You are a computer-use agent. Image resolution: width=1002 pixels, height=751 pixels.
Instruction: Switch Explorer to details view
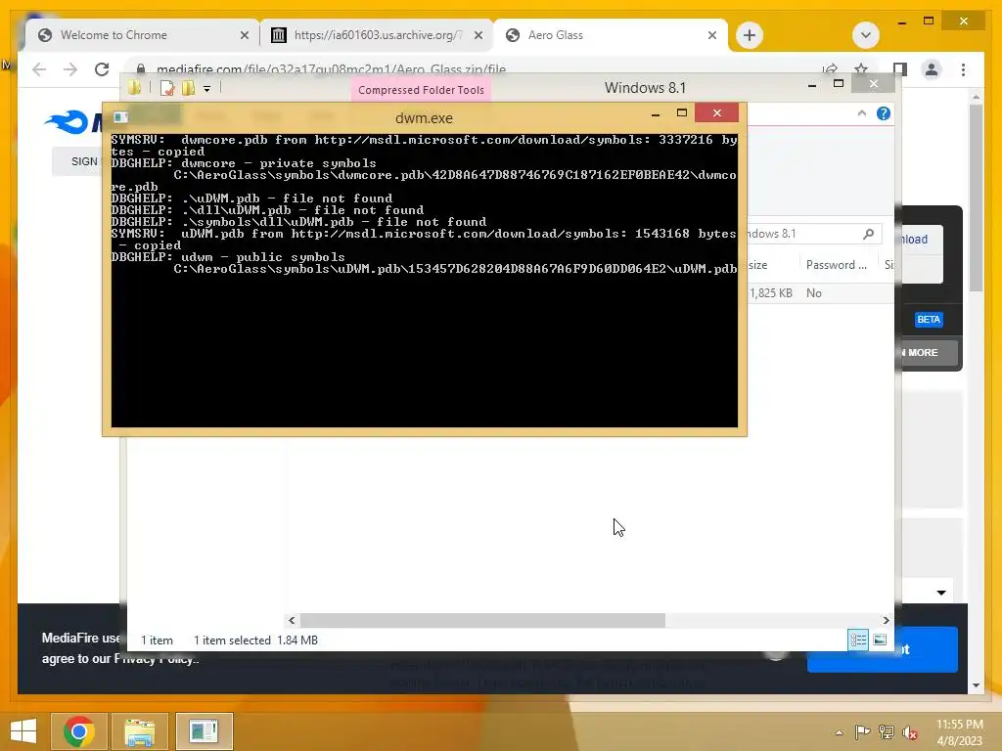pyautogui.click(x=858, y=640)
